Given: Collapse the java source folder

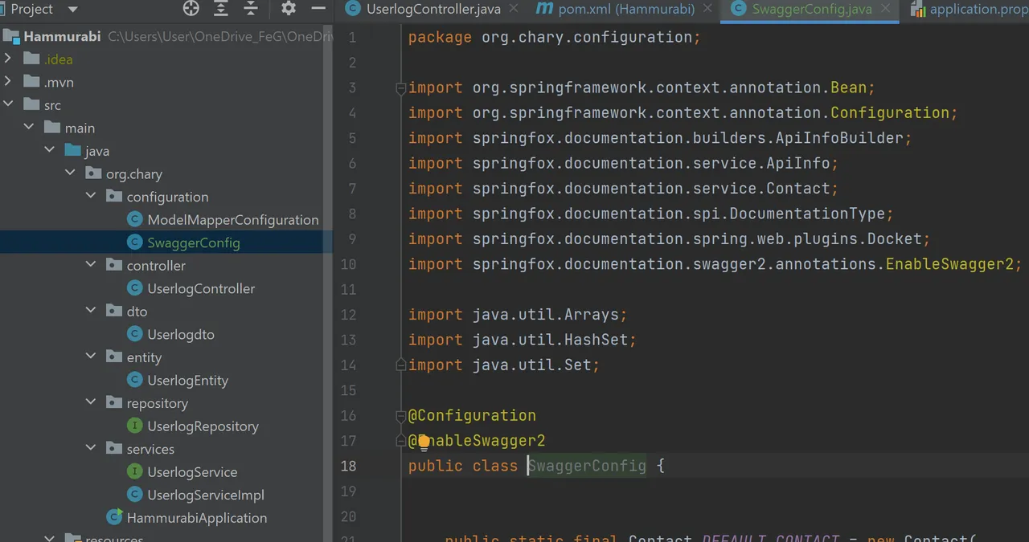Looking at the screenshot, I should (50, 150).
